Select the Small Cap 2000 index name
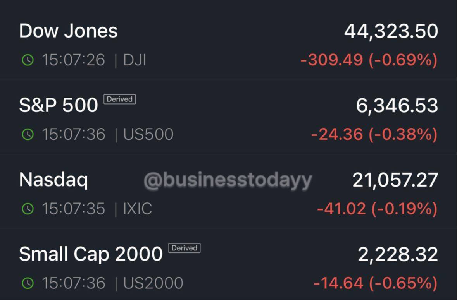This screenshot has height=300, width=457. pos(91,254)
